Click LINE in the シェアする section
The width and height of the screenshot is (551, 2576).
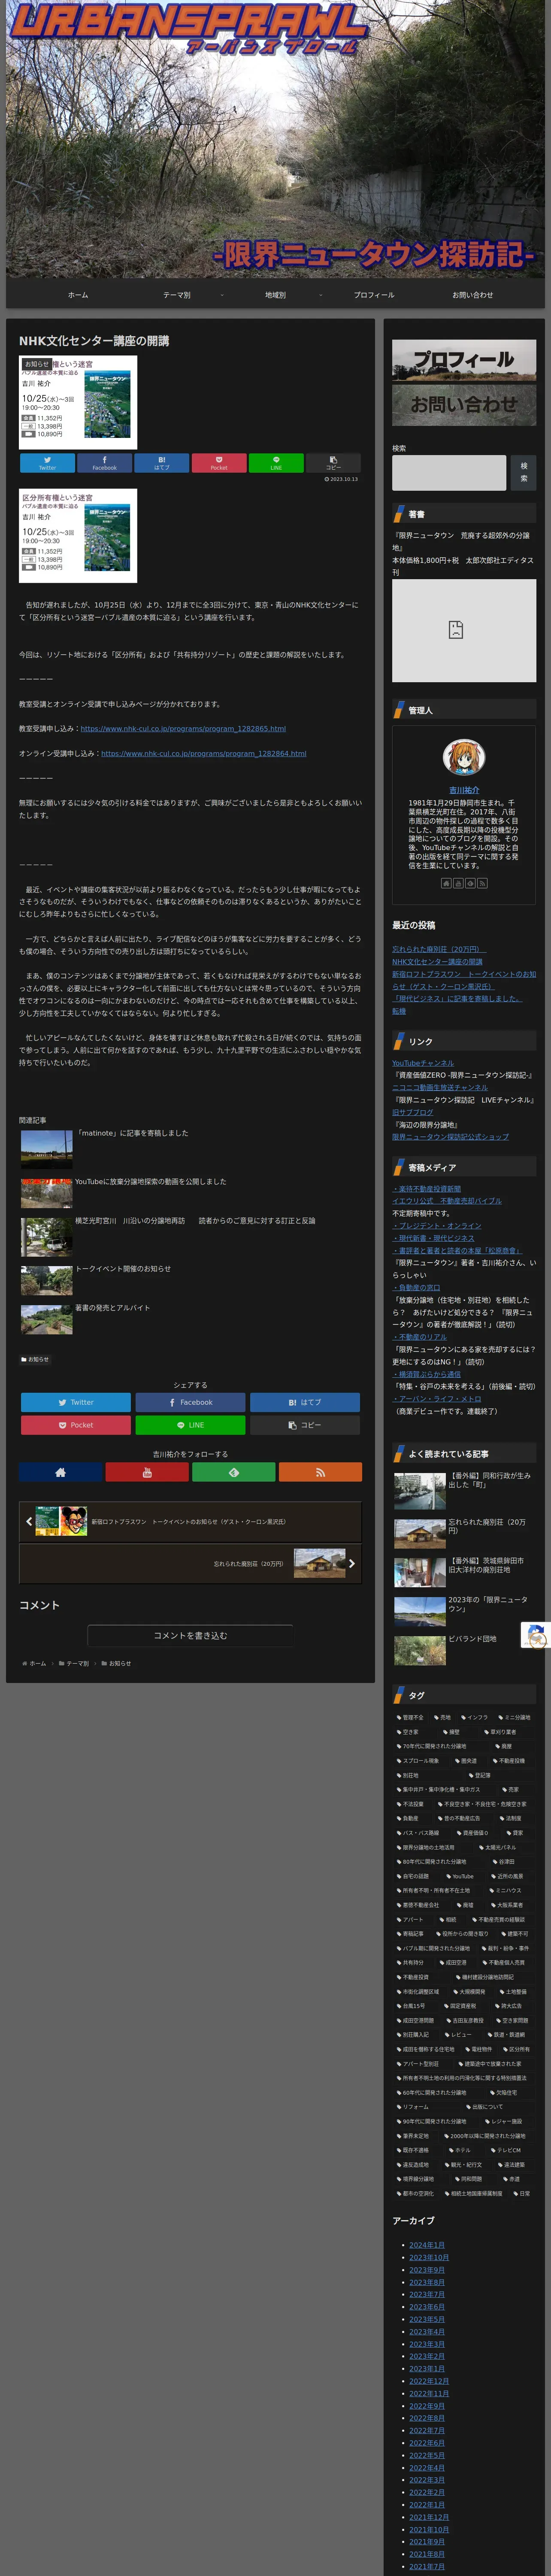(190, 1425)
